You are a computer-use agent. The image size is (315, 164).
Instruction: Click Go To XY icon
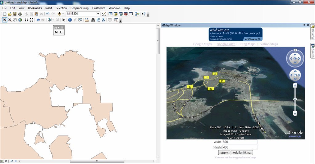[x=103, y=20]
